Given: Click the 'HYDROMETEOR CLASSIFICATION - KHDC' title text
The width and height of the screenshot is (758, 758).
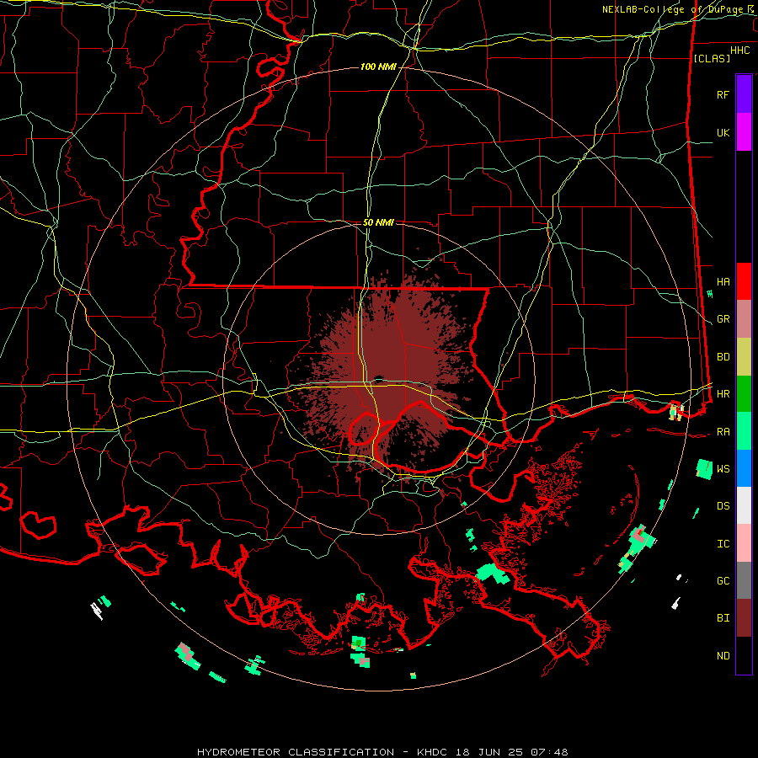Looking at the screenshot, I should 324,752.
